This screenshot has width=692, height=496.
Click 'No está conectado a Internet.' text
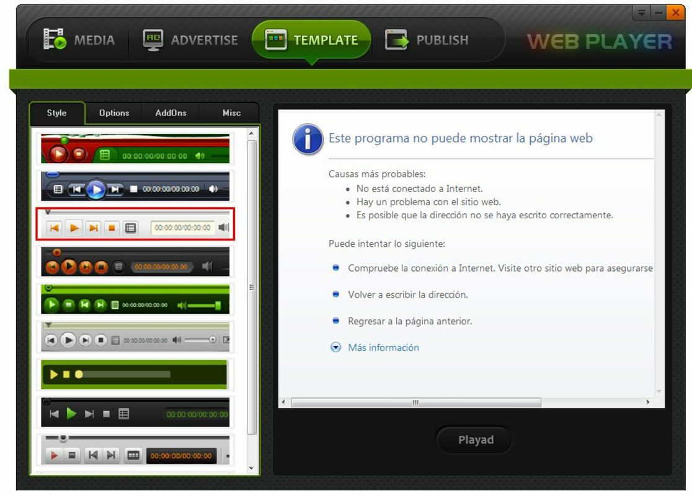420,189
